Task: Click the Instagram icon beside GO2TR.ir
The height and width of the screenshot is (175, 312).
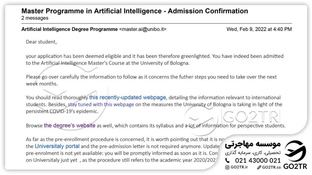Action: coord(227,167)
